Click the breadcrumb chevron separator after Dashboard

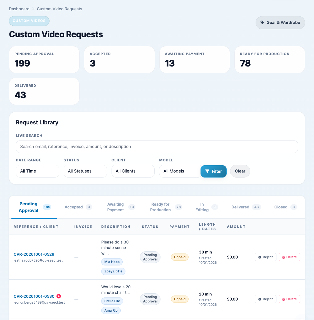click(x=33, y=9)
